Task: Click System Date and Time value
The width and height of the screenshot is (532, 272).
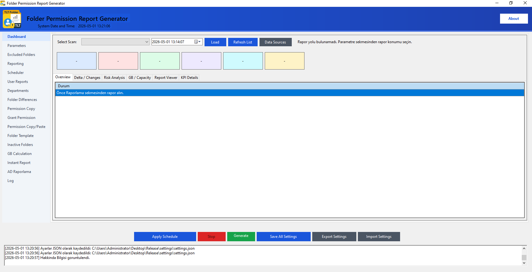Action: click(94, 26)
